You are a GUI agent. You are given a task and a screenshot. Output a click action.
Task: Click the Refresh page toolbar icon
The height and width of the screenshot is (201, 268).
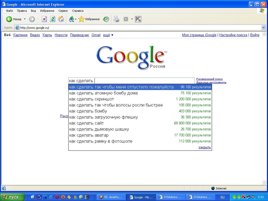click(x=53, y=19)
